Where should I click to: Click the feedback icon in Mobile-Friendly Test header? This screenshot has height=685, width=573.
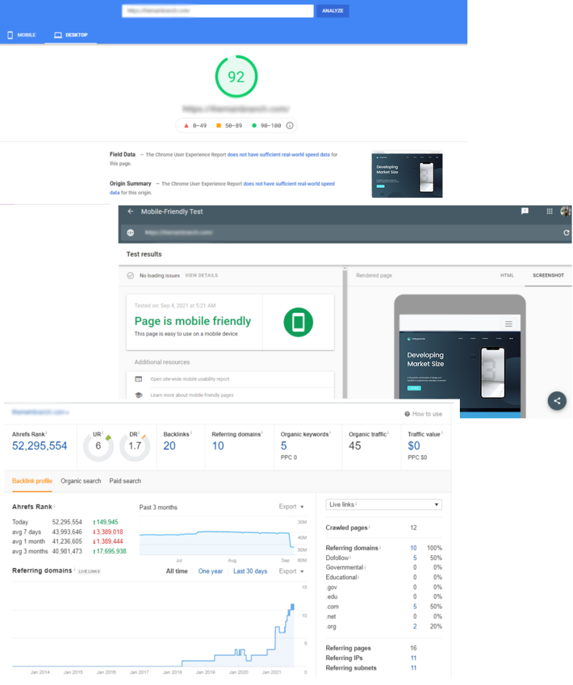point(525,211)
